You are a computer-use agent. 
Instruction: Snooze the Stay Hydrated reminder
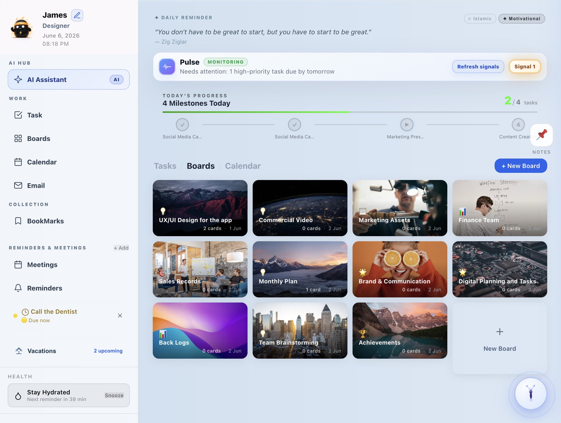coord(114,395)
